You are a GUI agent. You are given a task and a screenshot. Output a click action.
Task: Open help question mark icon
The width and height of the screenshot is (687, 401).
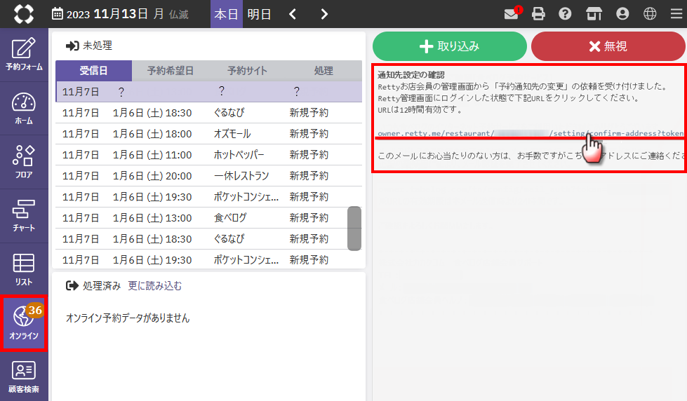coord(564,14)
